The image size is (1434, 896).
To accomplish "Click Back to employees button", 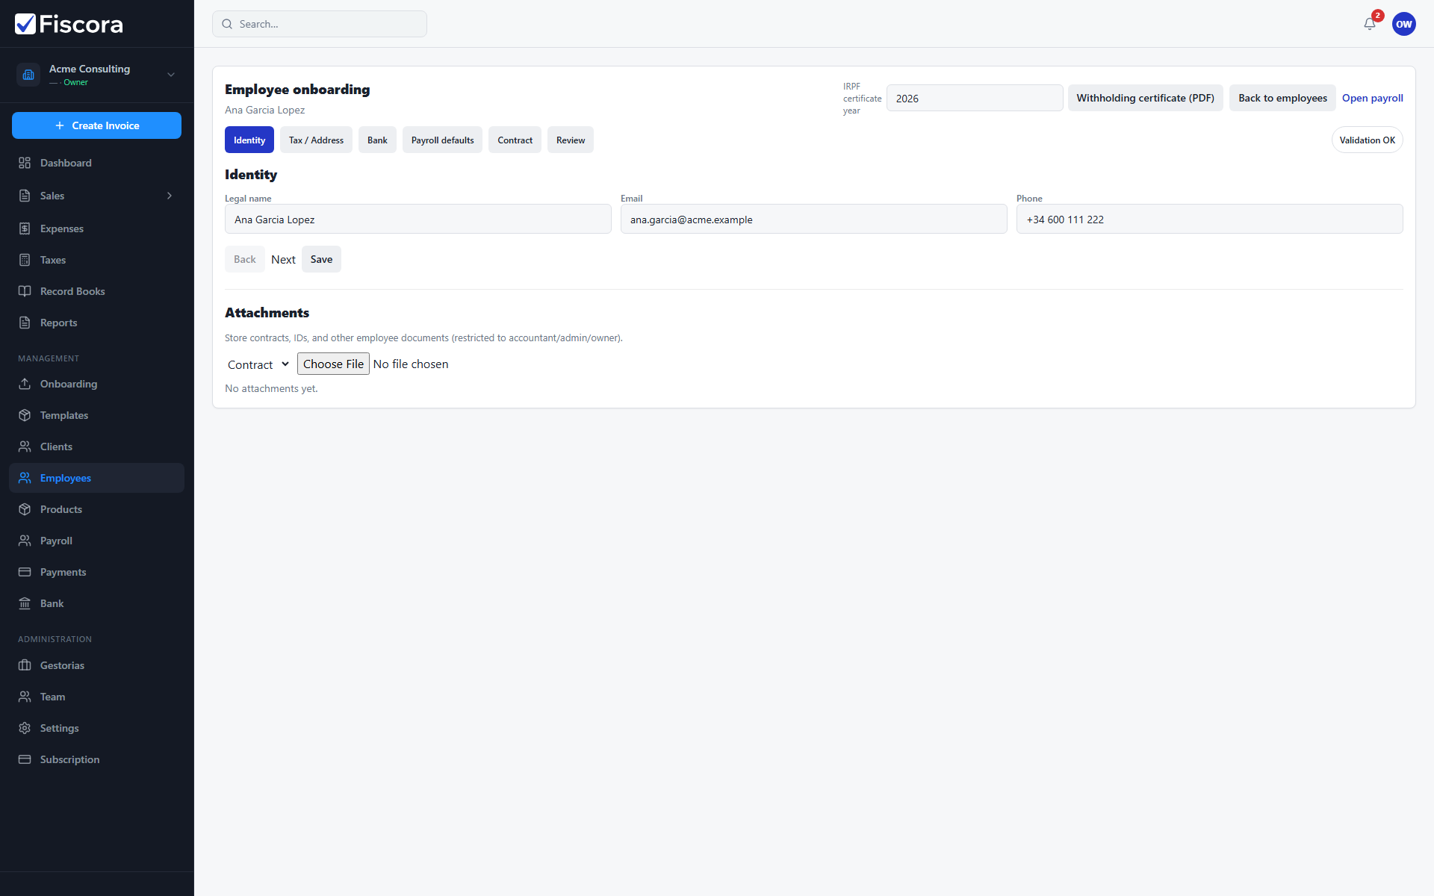I will [1282, 98].
